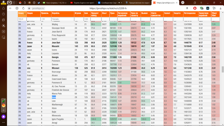This screenshot has width=224, height=126.
Task: Open the screenshot tool in the sidebar
Action: (3, 38)
